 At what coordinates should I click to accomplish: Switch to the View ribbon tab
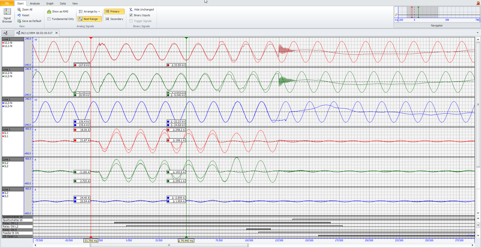pos(75,3)
